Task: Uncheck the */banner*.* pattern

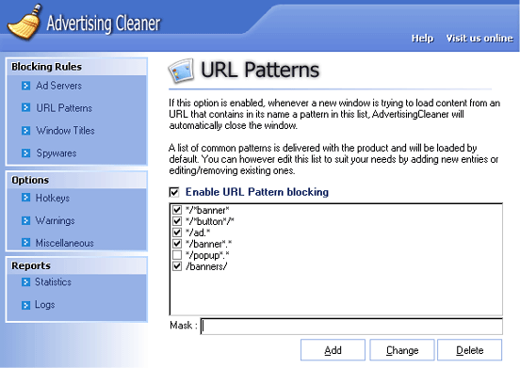Action: point(177,244)
